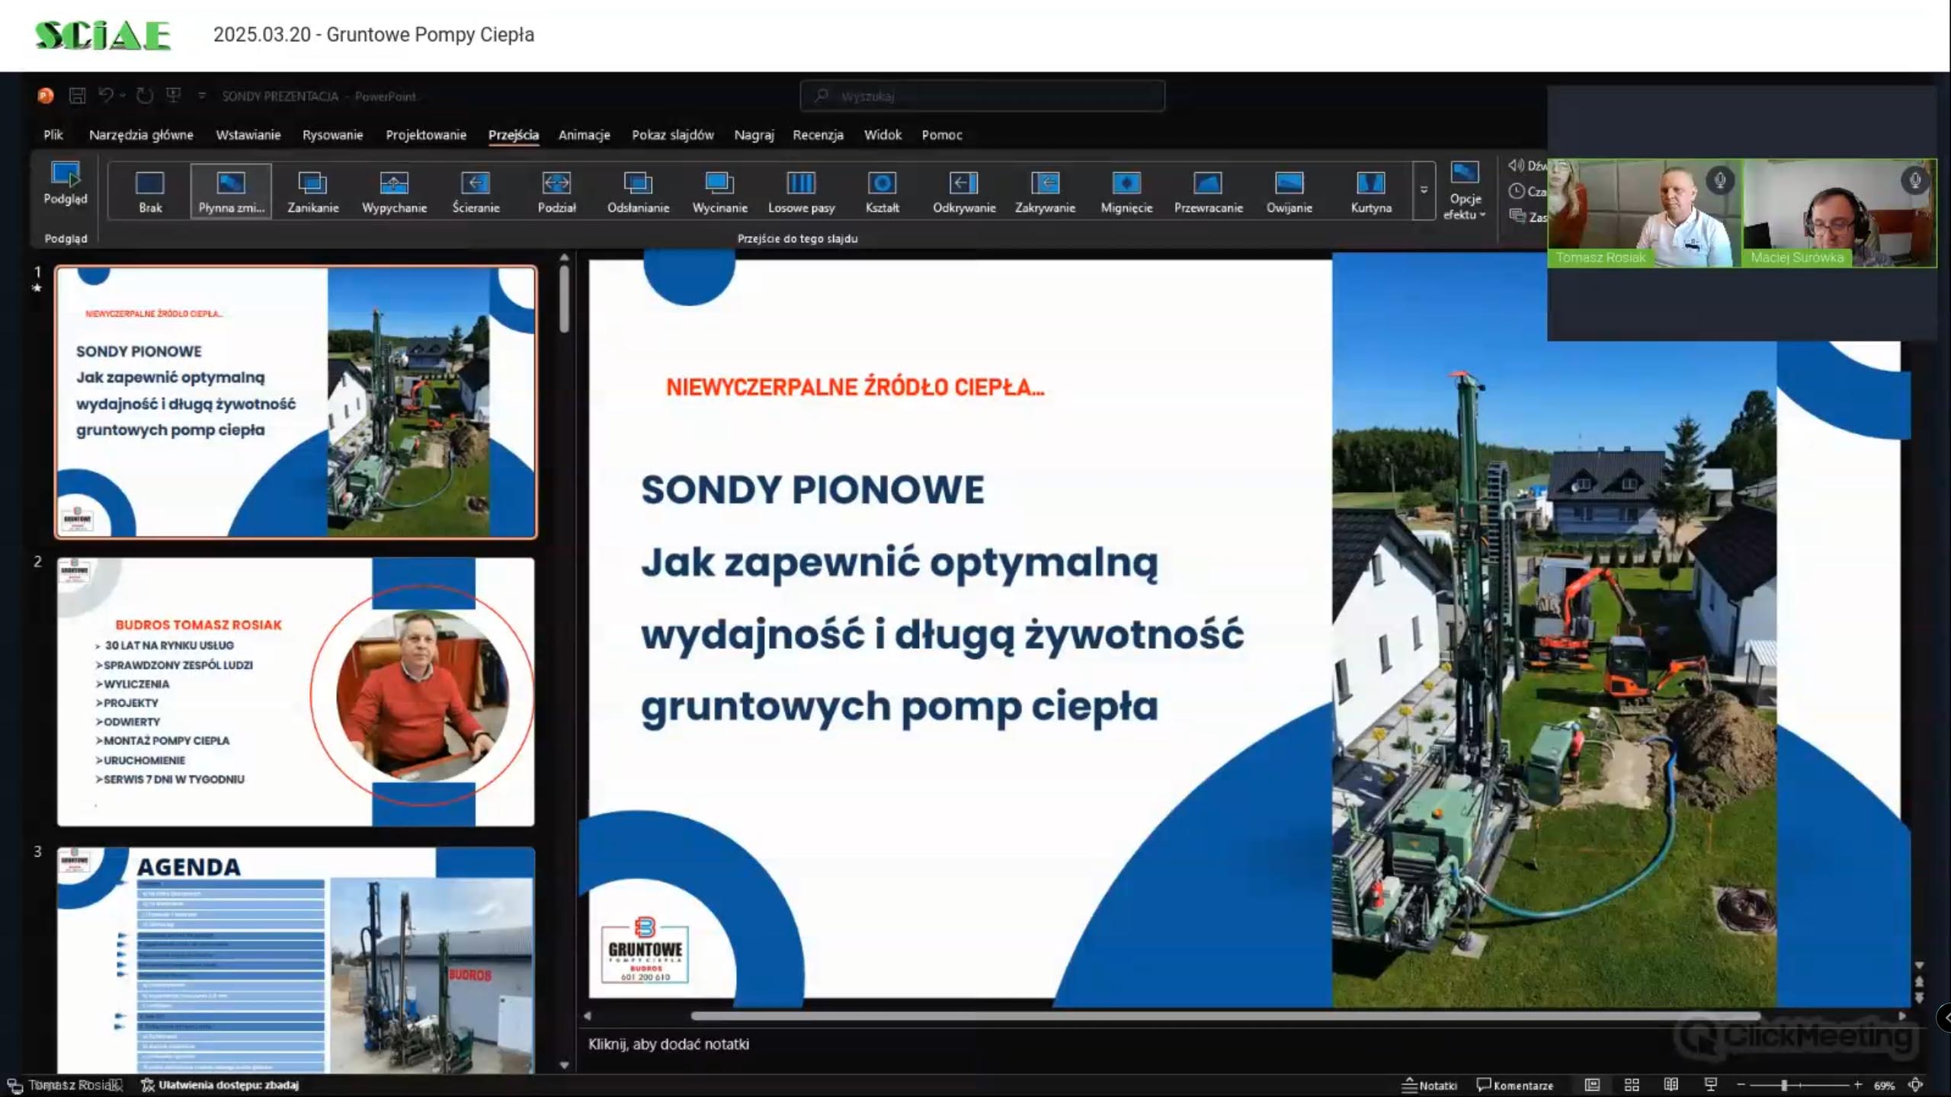Switch to the Wstawianie tab
1951x1097 pixels.
(x=248, y=135)
